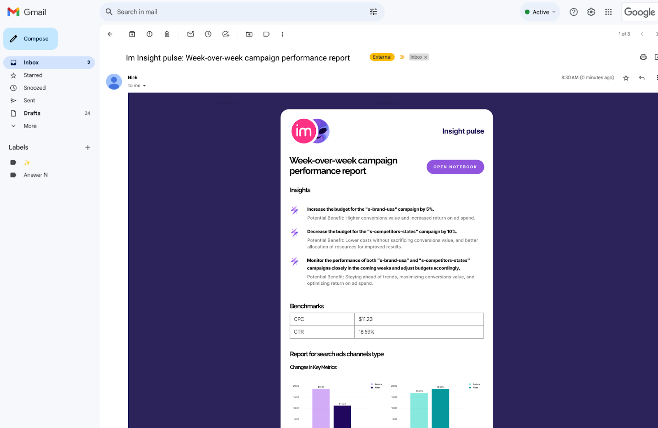This screenshot has height=428, width=658.
Task: Open the Active status dropdown
Action: [x=540, y=12]
